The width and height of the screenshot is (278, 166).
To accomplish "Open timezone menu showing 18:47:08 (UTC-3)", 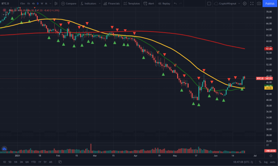I will click(x=243, y=162).
